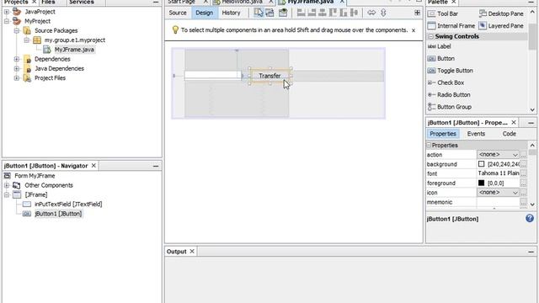Activate Selection Mode in the designer toolbar

[x=259, y=13]
